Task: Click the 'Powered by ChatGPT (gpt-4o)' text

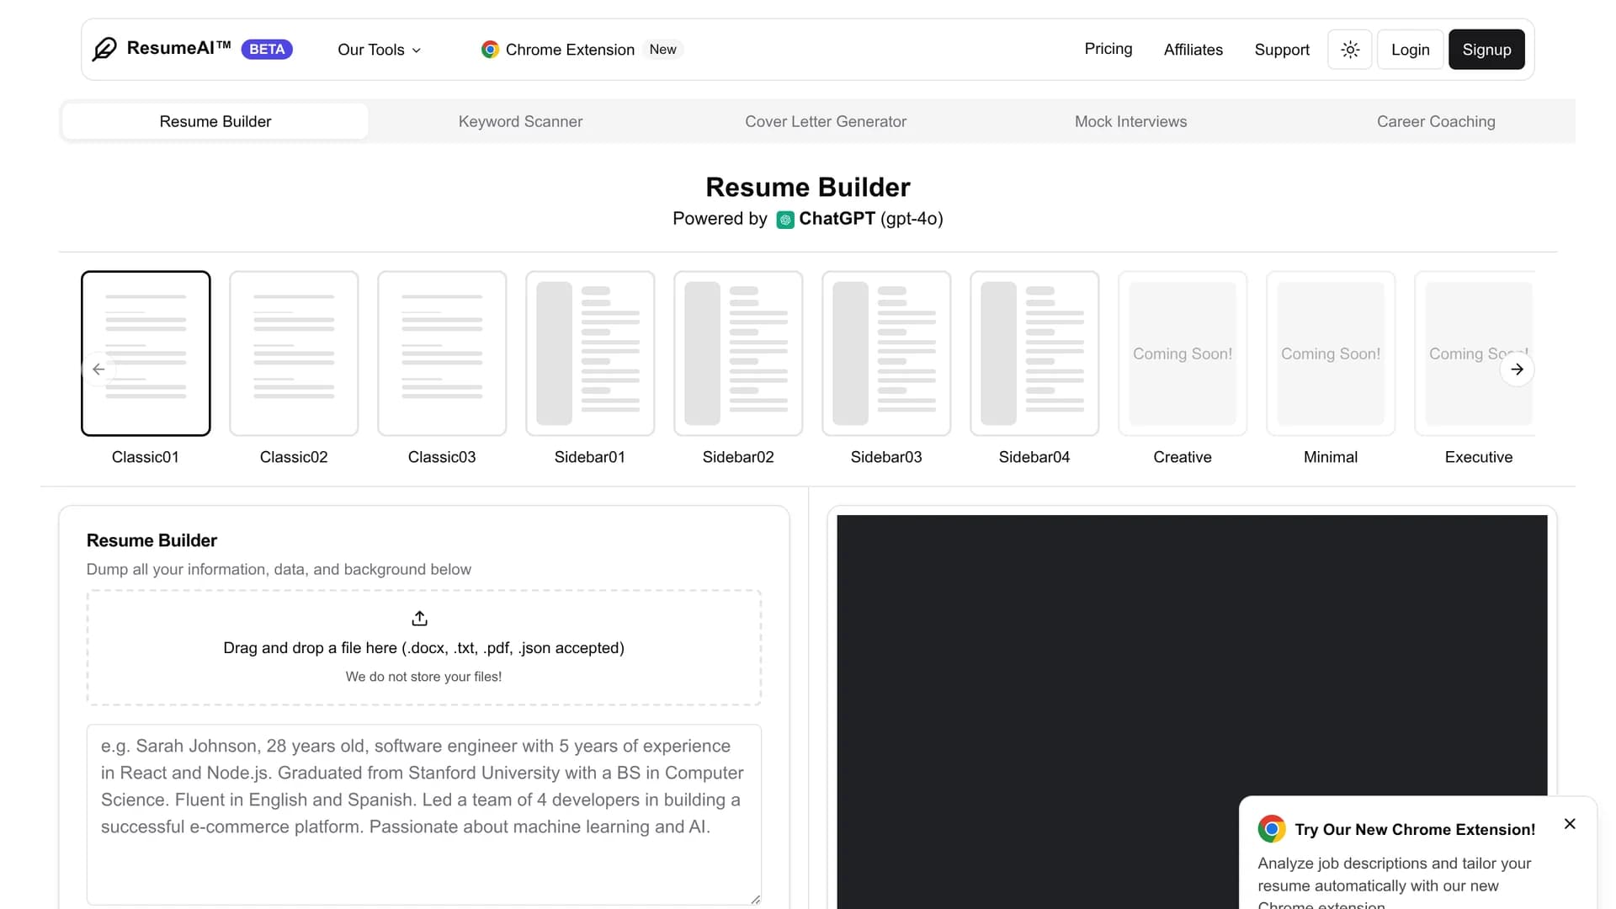Action: (x=808, y=219)
